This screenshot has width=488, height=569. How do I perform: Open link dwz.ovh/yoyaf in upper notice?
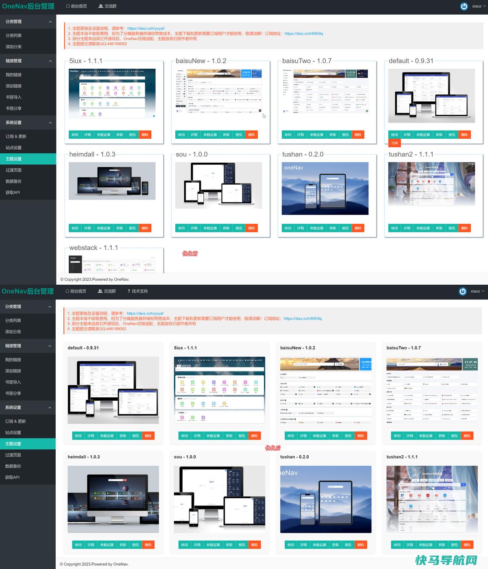pos(146,28)
